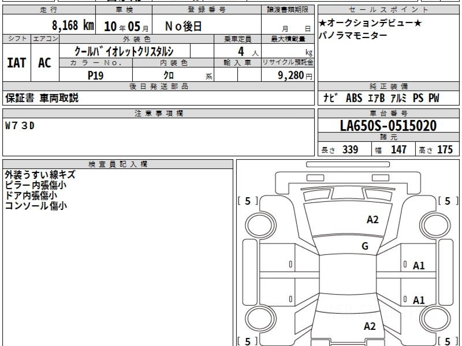Select the interior color クロ
The height and width of the screenshot is (346, 462).
coord(169,75)
